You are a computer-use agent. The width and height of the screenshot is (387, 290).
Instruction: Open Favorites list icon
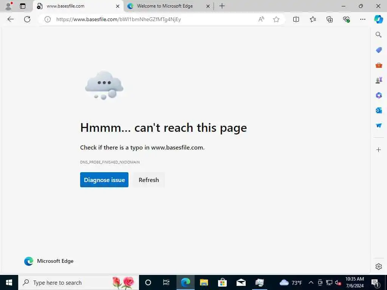(313, 19)
